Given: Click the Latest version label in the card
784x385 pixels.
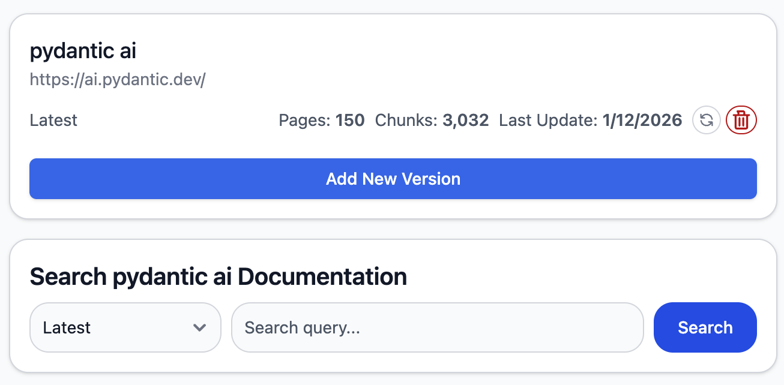Looking at the screenshot, I should [x=53, y=121].
